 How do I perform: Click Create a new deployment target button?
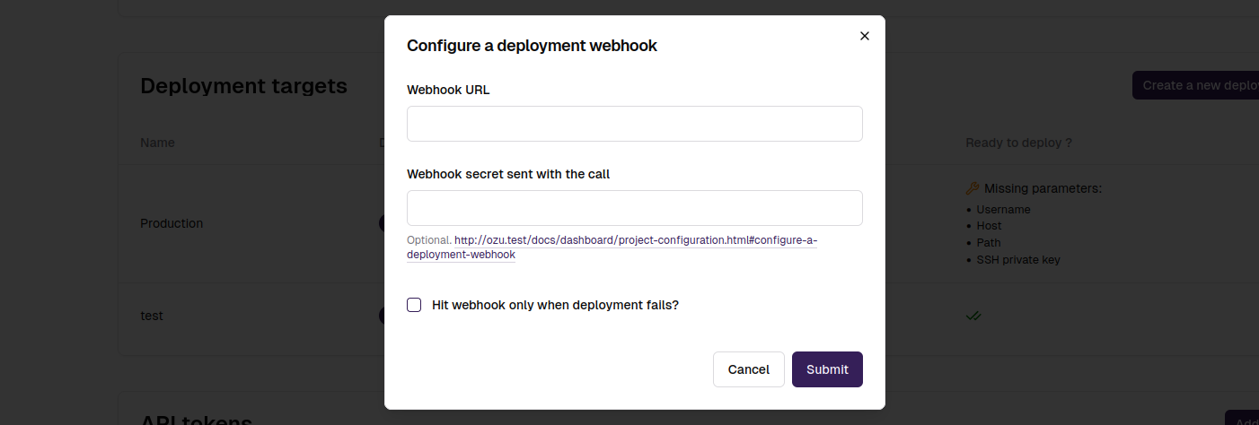(x=1195, y=85)
